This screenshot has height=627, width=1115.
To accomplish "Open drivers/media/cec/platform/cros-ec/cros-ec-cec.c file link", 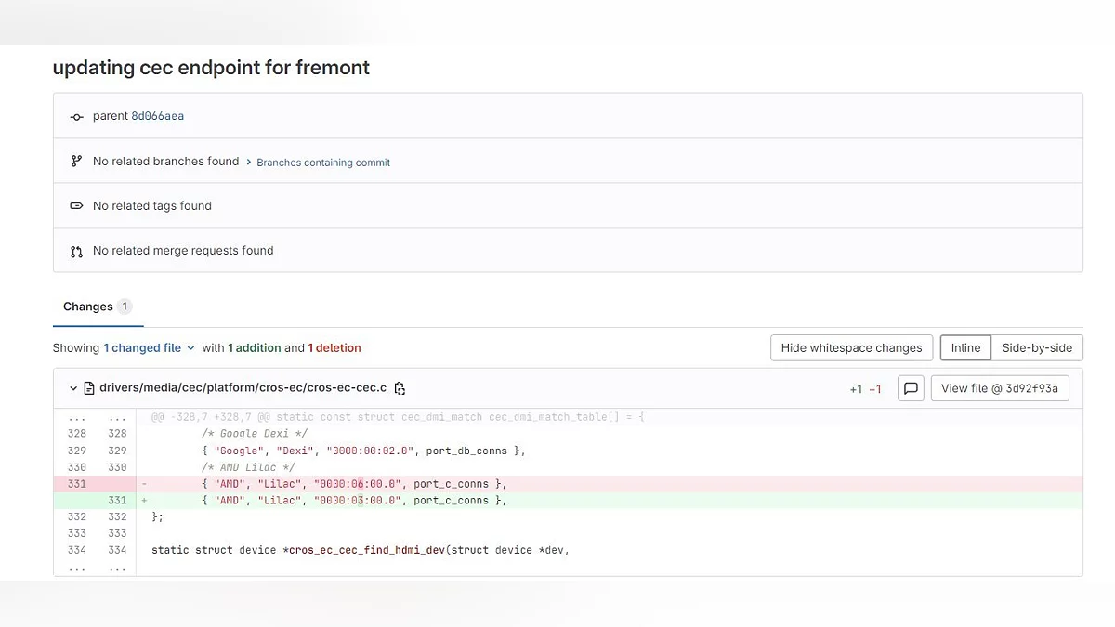I will (x=243, y=388).
